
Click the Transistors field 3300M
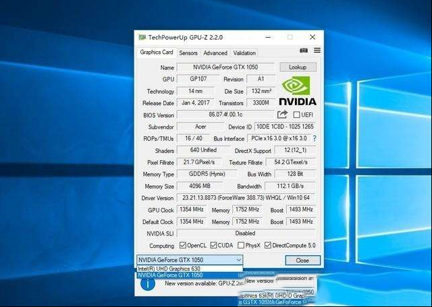pyautogui.click(x=261, y=103)
